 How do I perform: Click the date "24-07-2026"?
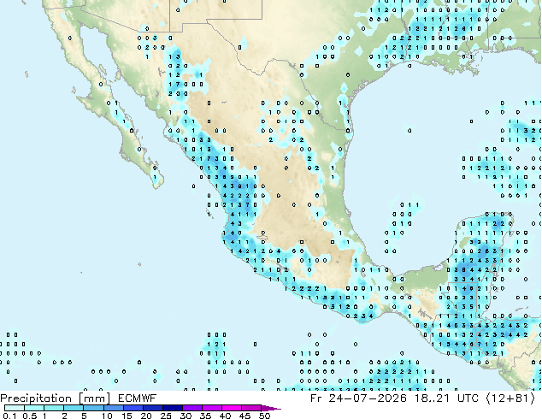tap(368, 398)
